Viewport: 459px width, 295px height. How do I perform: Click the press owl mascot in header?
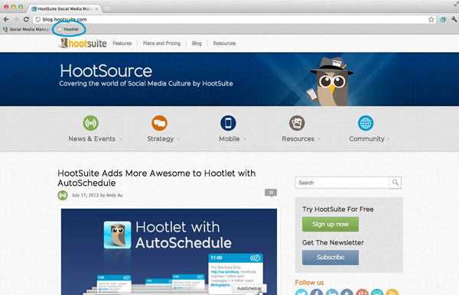[x=330, y=82]
